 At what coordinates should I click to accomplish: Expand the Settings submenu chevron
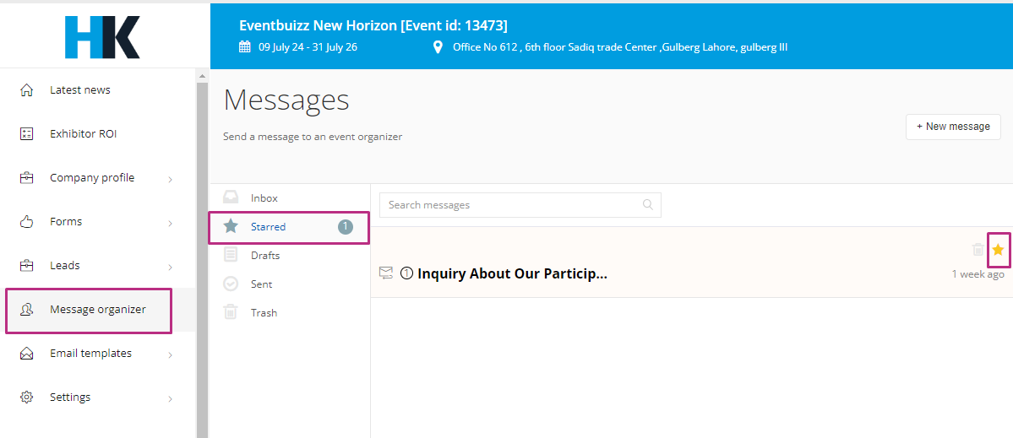coord(171,398)
